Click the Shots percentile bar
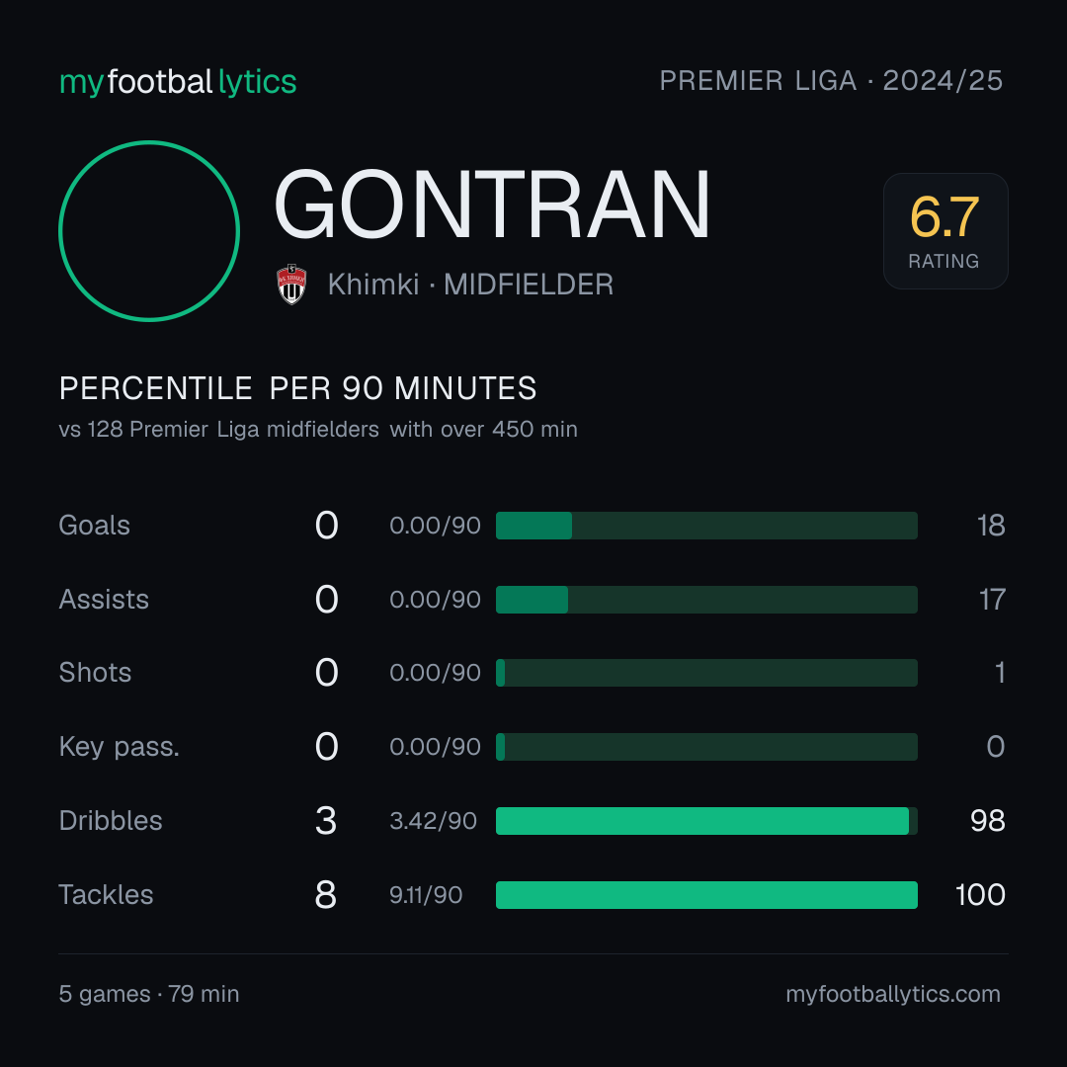Image resolution: width=1067 pixels, height=1067 pixels. [706, 673]
